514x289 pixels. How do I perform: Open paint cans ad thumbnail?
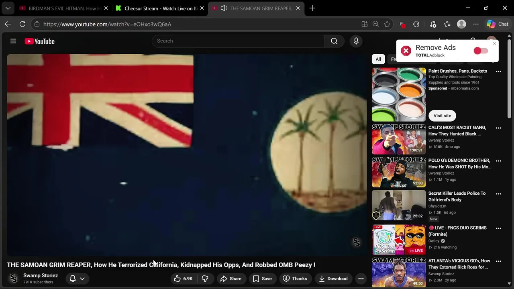399,94
